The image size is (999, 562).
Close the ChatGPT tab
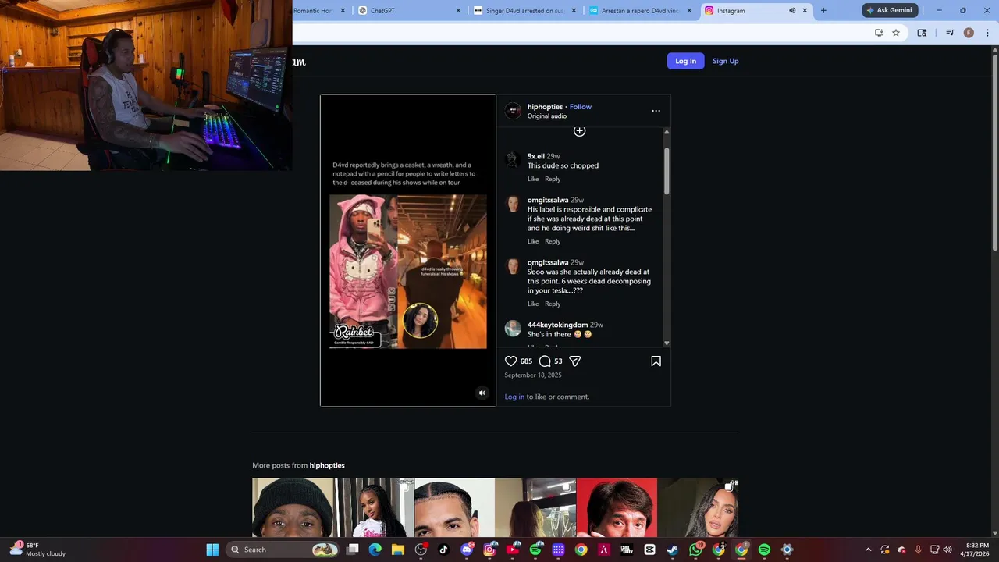point(459,11)
